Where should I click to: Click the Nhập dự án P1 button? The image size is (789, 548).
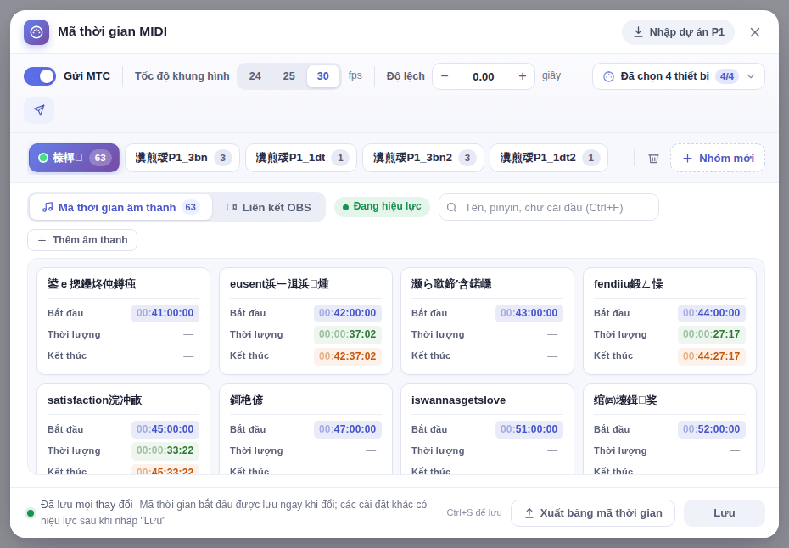pos(679,32)
